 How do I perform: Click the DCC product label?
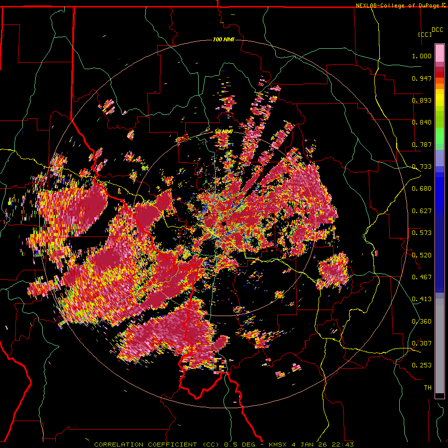[x=437, y=30]
